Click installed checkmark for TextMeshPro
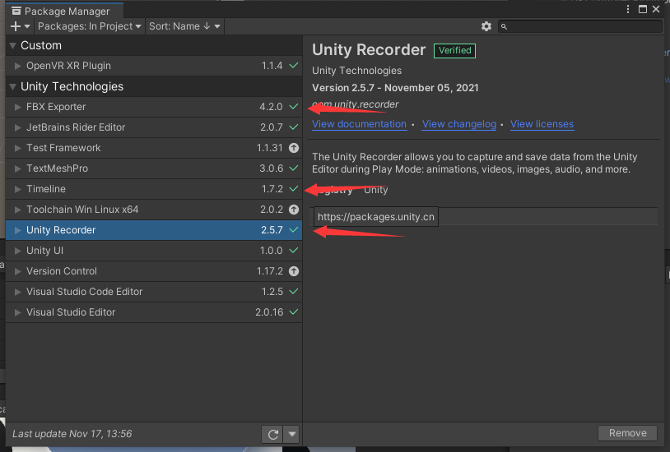Screen dimensions: 670x452 294,168
